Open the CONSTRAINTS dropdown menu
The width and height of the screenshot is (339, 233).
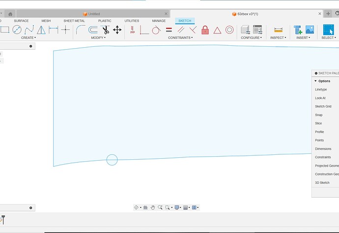point(180,38)
